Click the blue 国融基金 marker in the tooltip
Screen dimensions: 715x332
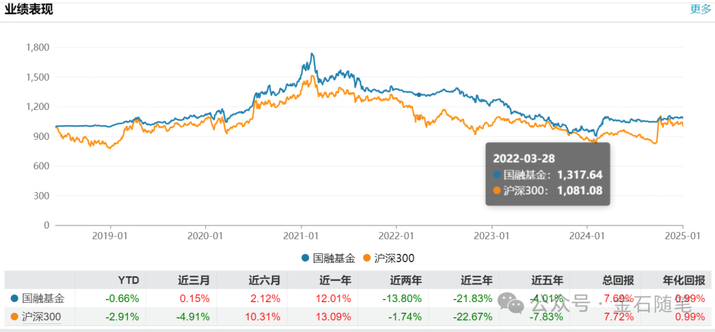[x=497, y=175]
